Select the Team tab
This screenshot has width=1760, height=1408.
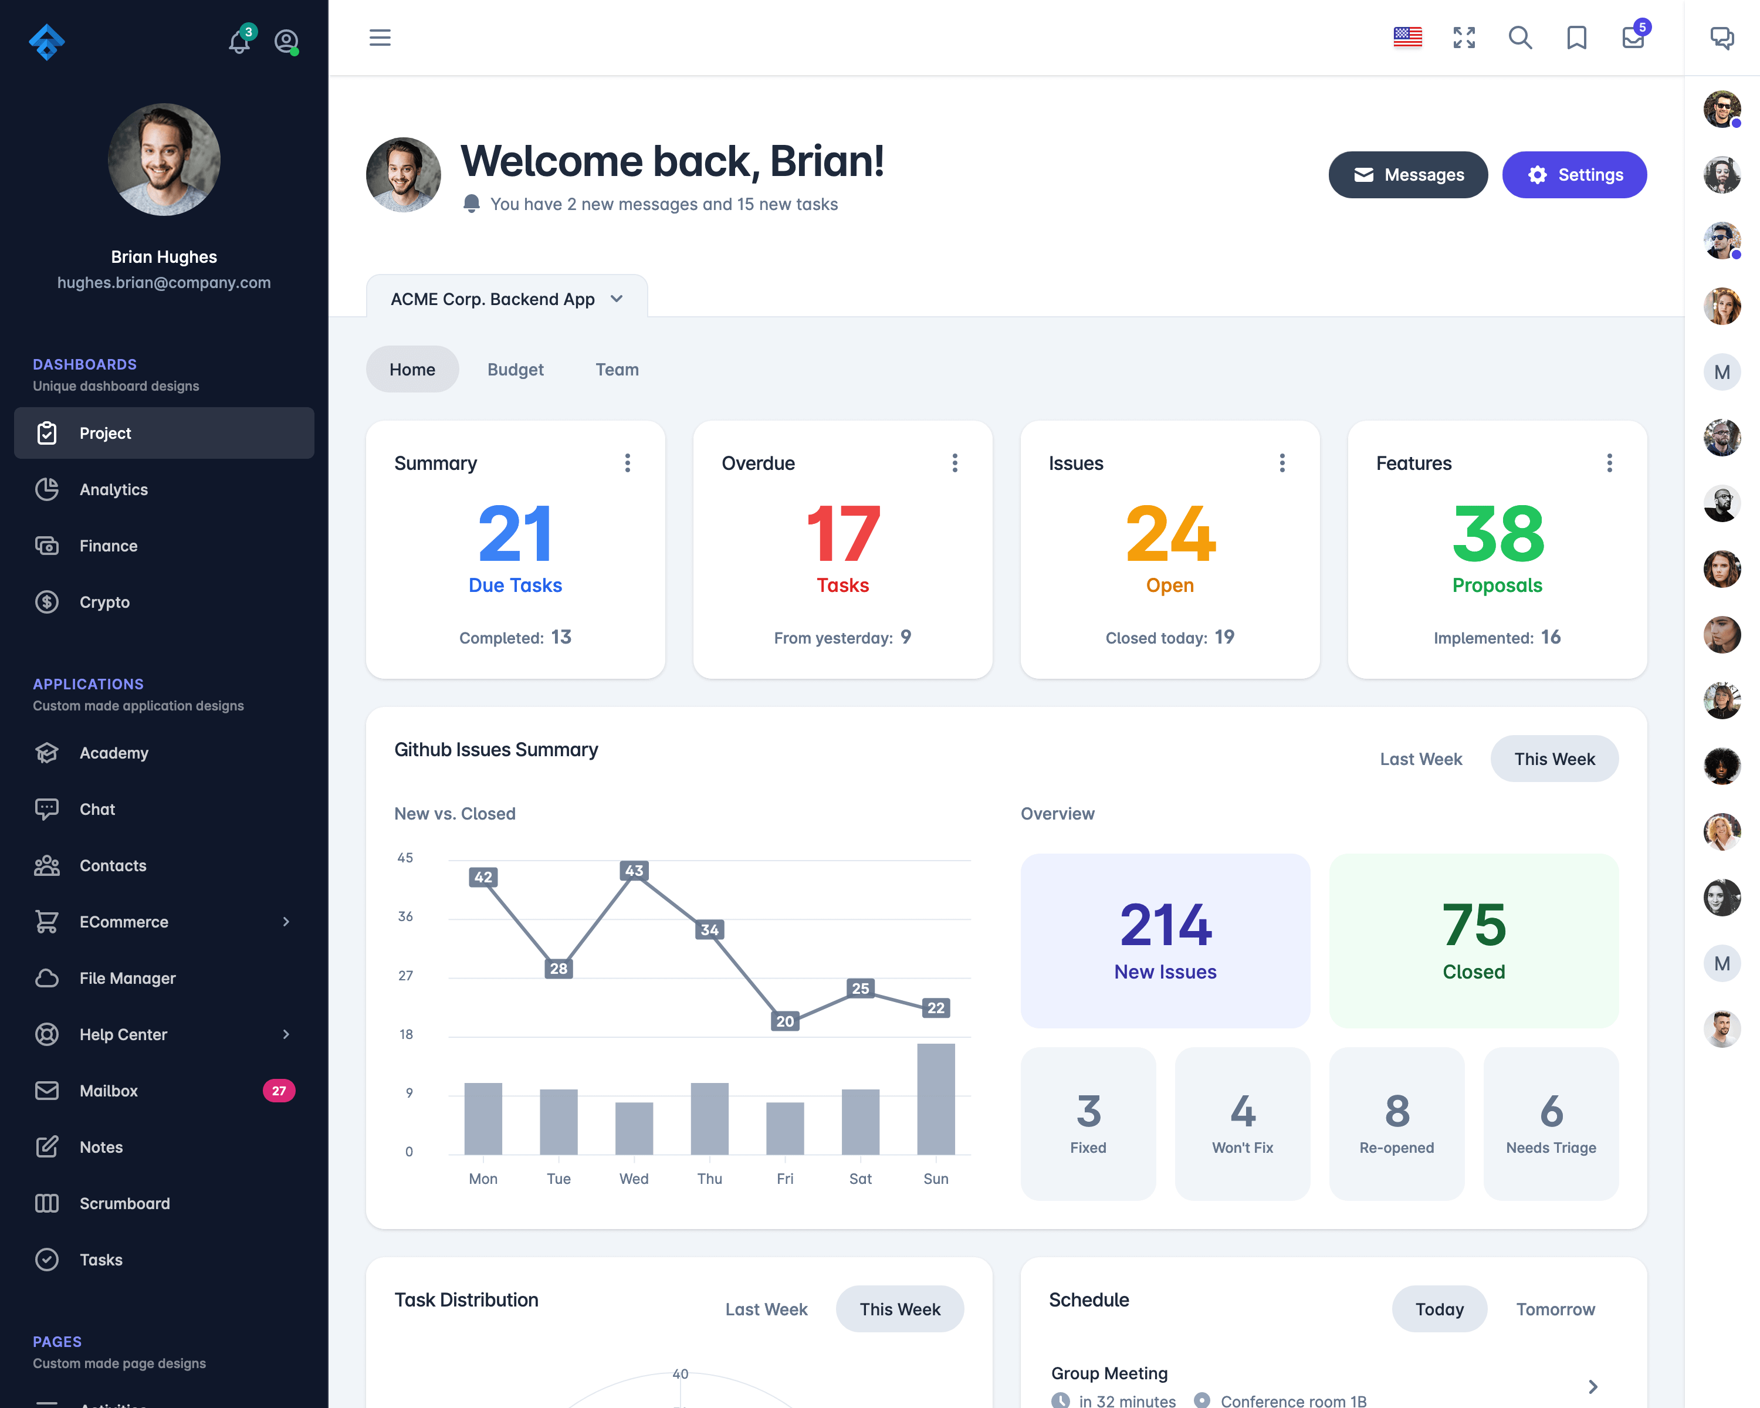pos(617,369)
